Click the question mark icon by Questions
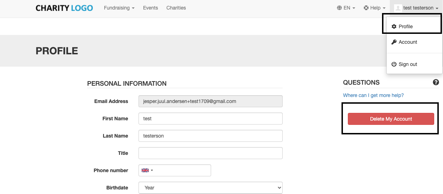This screenshot has width=443, height=194. pos(436,82)
